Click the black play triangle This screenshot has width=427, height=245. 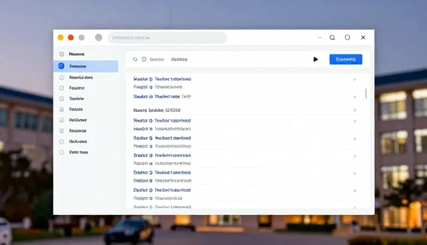[316, 59]
